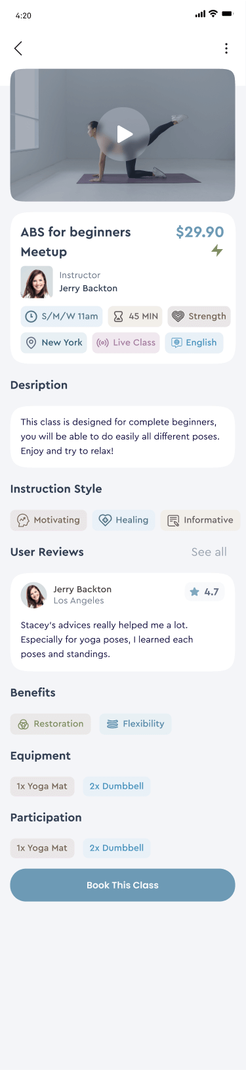Viewport: 246px width, 1070px height.
Task: Tap the back arrow icon
Action: coord(18,48)
